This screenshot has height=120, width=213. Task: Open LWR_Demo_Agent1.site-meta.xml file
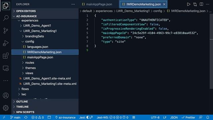[47, 78]
